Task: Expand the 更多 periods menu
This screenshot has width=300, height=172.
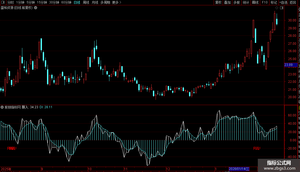Action: pos(117,2)
